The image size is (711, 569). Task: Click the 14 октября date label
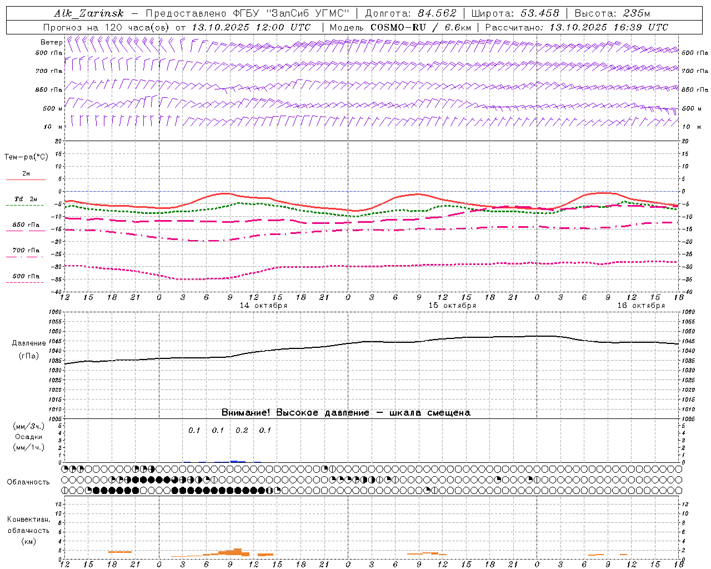263,306
